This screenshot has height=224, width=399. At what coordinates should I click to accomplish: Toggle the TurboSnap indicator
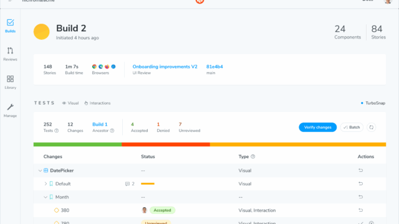[x=373, y=103]
